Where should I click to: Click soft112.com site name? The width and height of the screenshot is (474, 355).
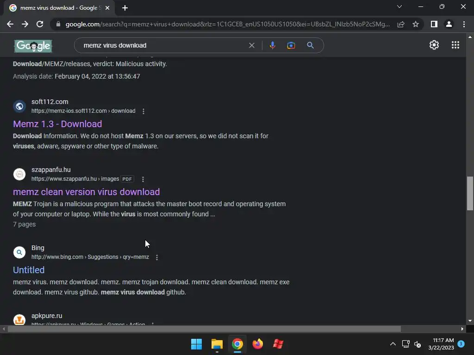[50, 102]
